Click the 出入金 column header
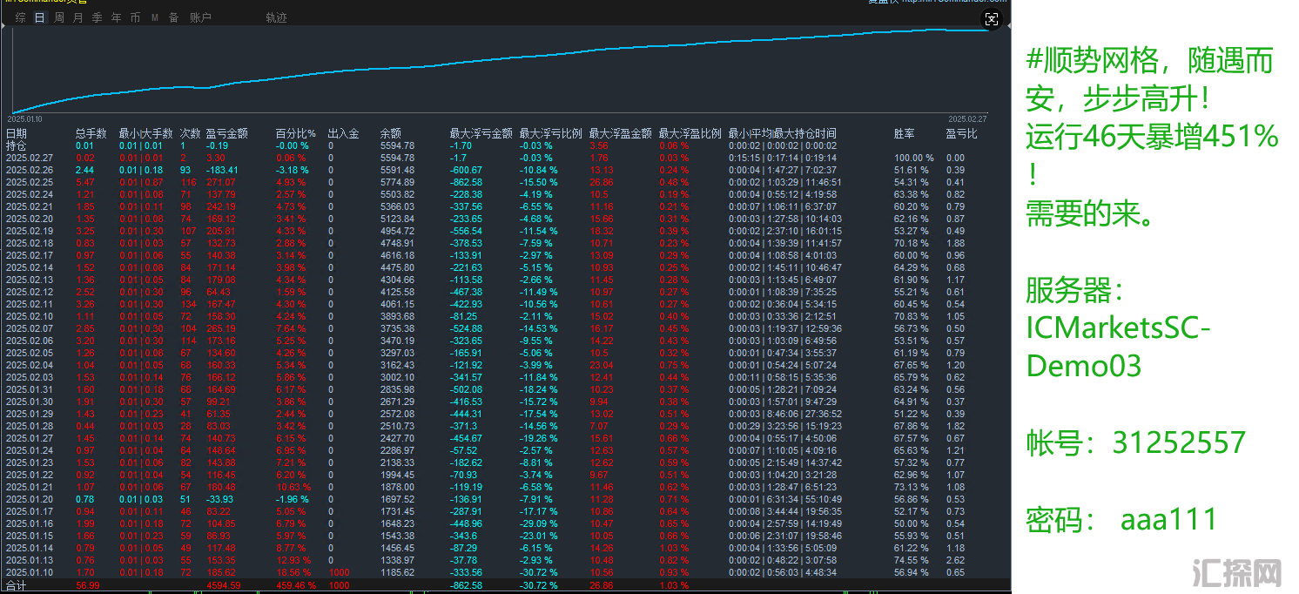The height and width of the screenshot is (594, 1299). tap(343, 134)
